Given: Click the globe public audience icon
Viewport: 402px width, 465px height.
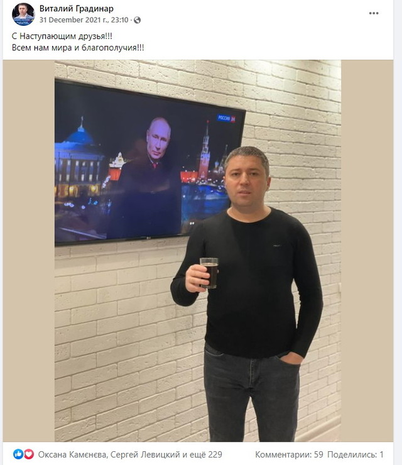Looking at the screenshot, I should pyautogui.click(x=138, y=20).
